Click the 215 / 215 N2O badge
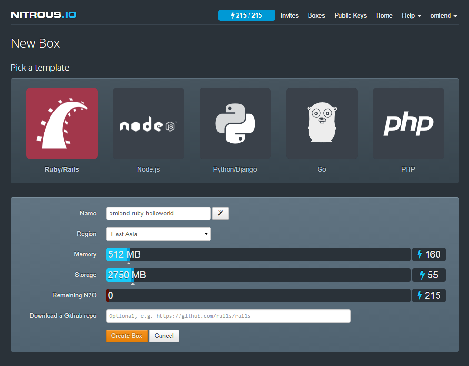 point(247,16)
